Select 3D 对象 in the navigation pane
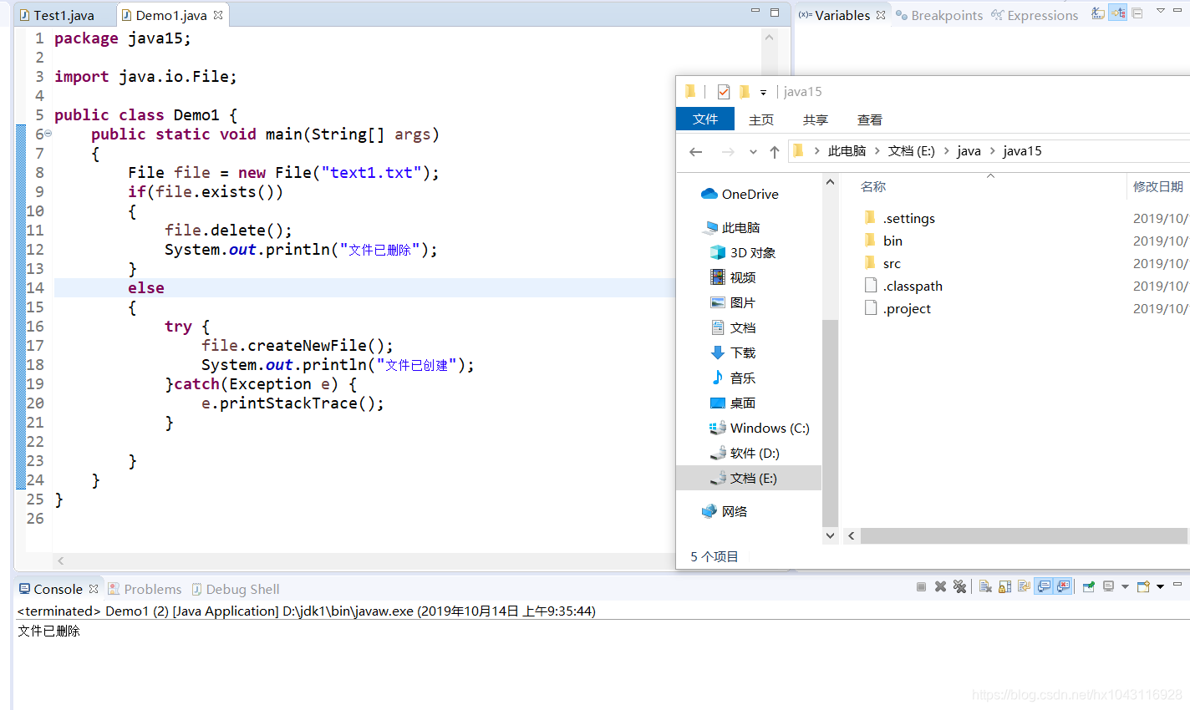 click(743, 252)
